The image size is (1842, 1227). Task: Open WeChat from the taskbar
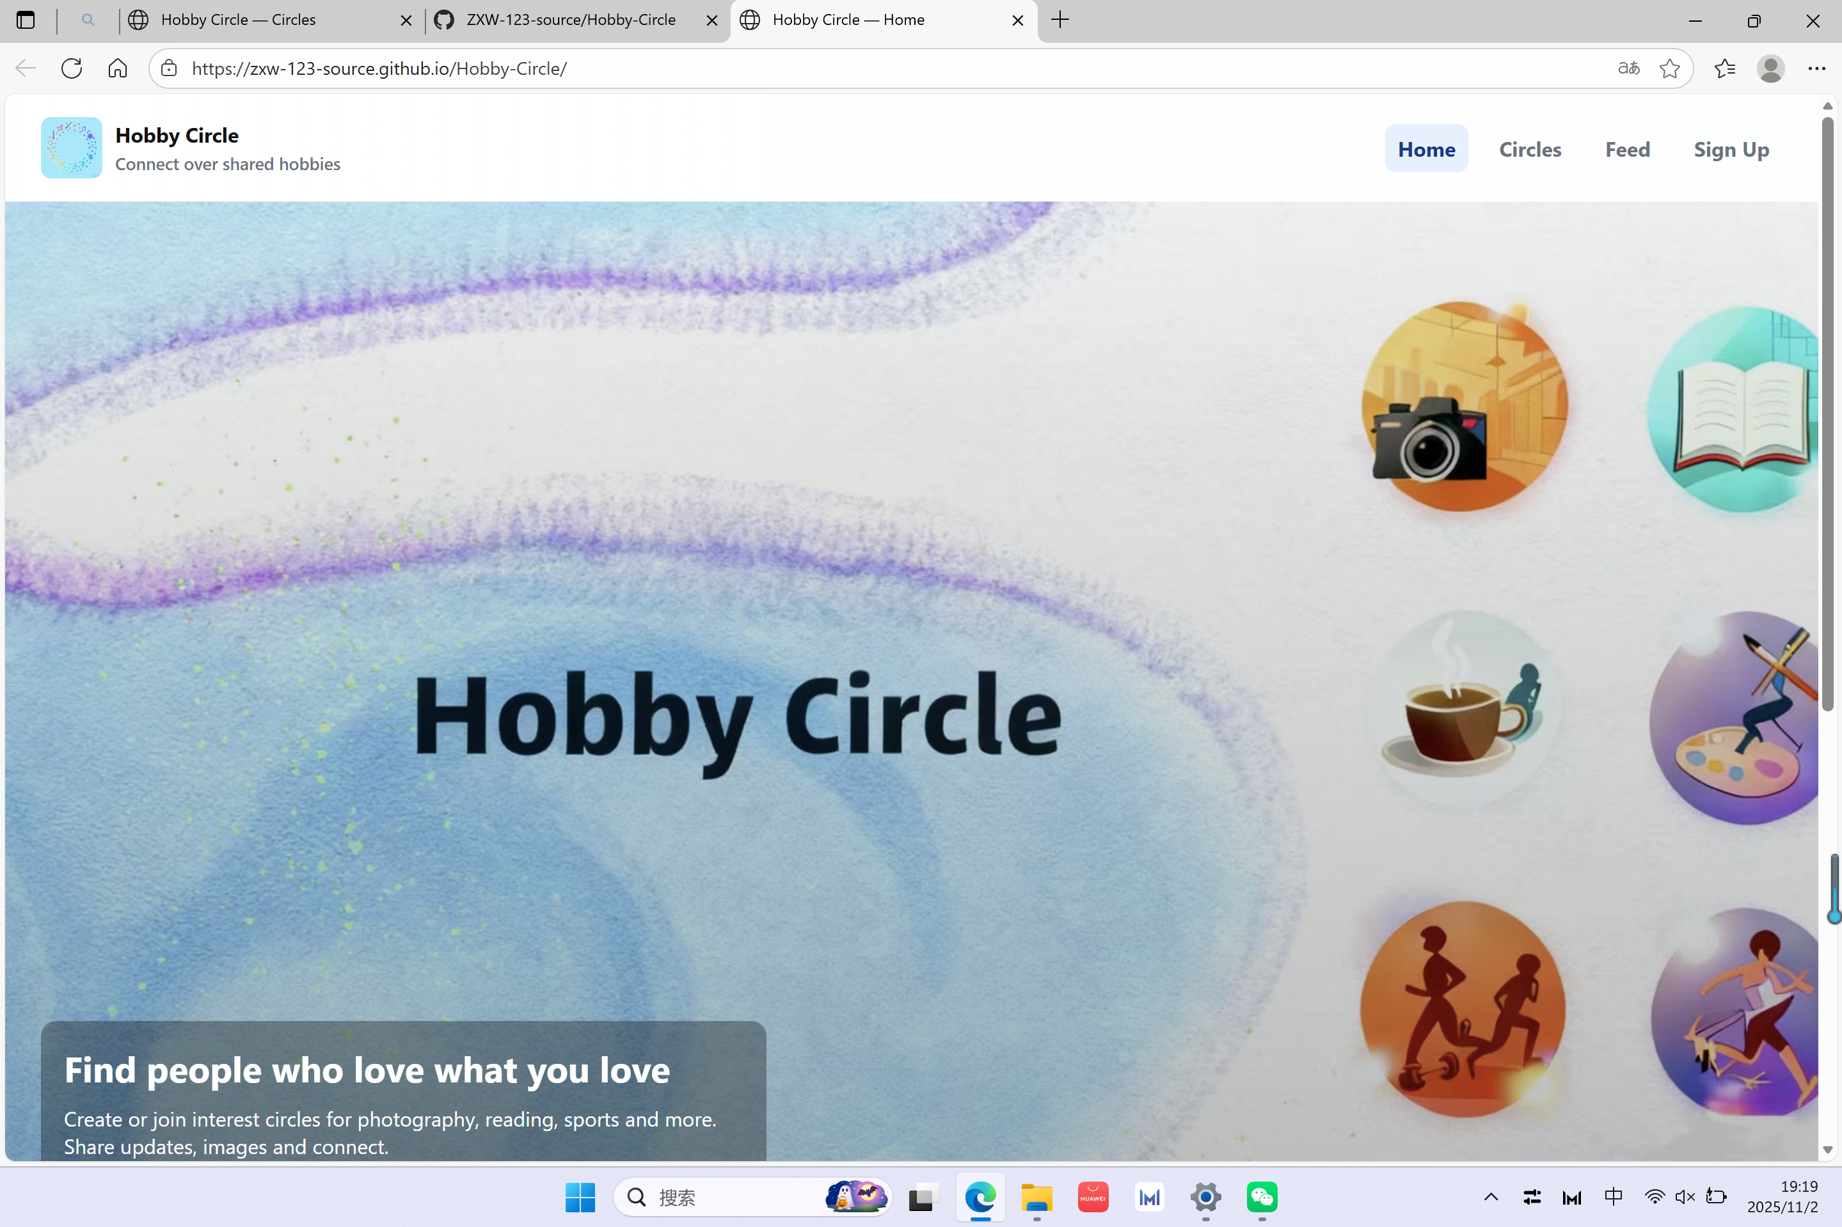coord(1260,1196)
